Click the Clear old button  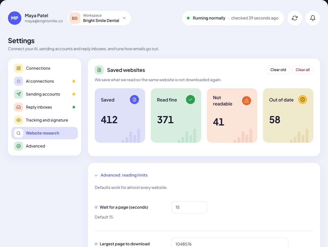pos(278,70)
